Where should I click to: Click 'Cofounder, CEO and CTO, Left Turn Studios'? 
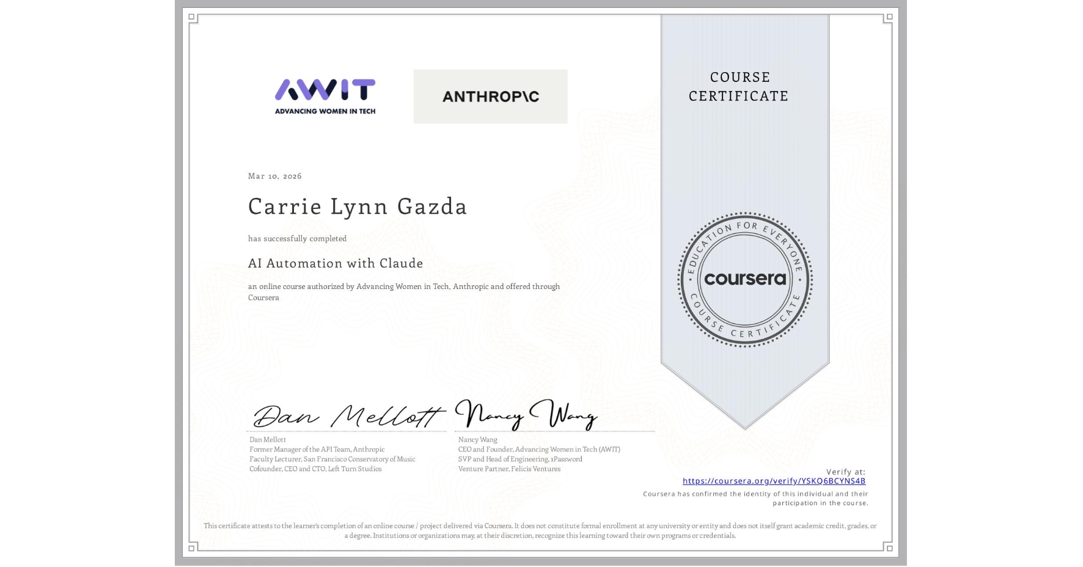(x=315, y=469)
